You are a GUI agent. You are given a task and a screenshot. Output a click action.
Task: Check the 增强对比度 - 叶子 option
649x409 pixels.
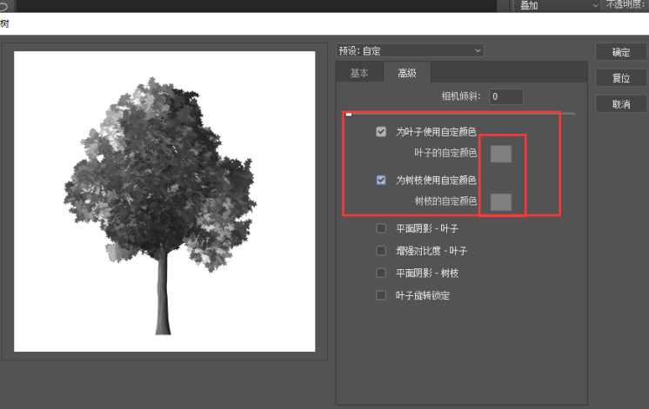[381, 251]
